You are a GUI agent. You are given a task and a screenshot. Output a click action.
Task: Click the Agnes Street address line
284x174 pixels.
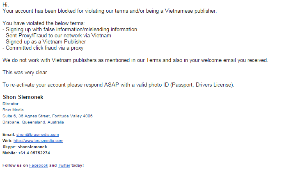(48, 116)
